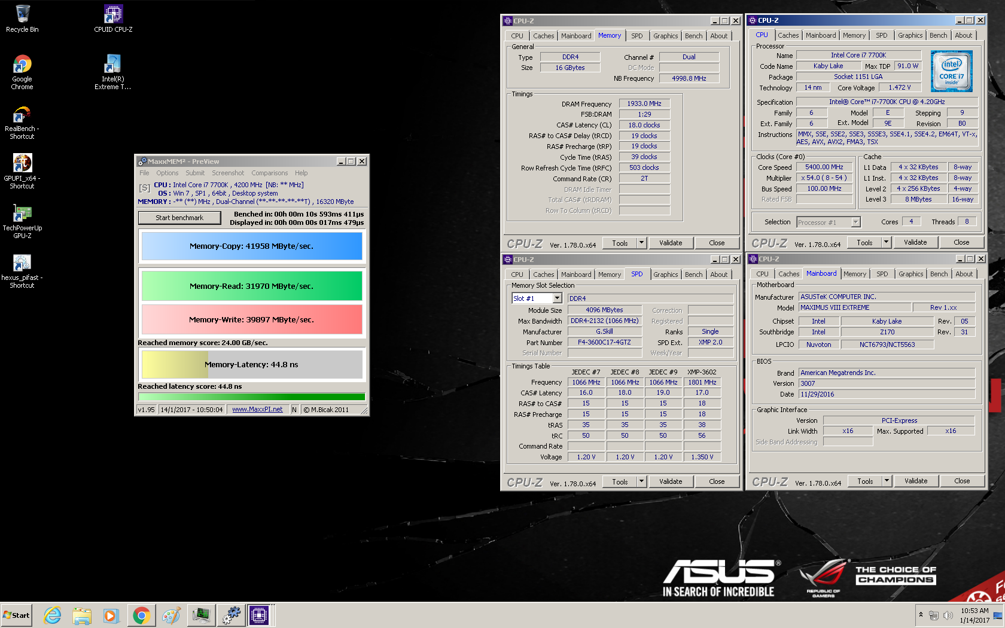
Task: Expand Tools dropdown arrow in SPD CPU-Z window
Action: [642, 481]
